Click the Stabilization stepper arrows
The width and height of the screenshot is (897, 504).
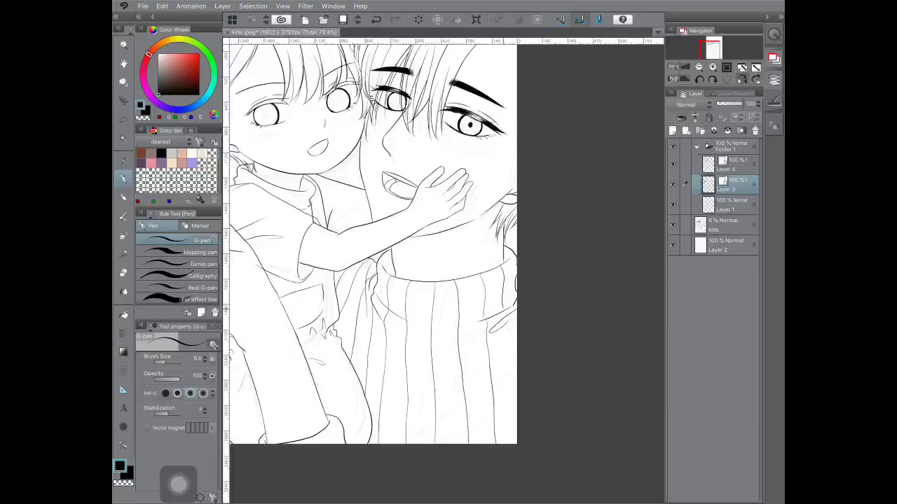[x=205, y=410]
